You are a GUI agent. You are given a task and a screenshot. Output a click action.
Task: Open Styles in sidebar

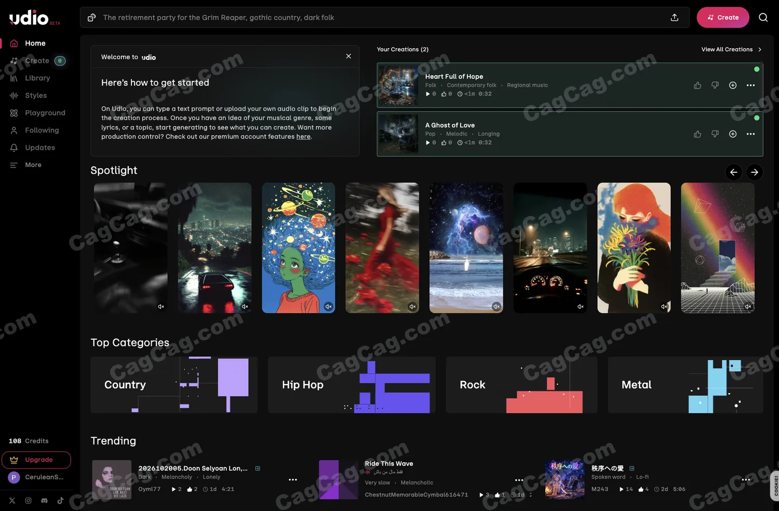pos(36,95)
